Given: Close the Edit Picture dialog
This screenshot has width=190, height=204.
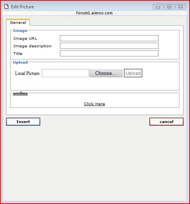Looking at the screenshot, I should 181,7.
